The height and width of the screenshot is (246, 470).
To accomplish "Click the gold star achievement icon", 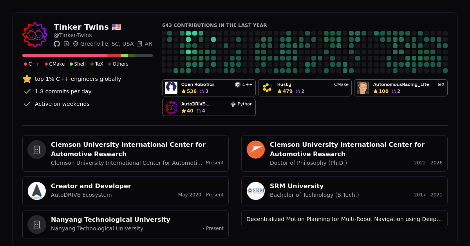I will pos(27,79).
